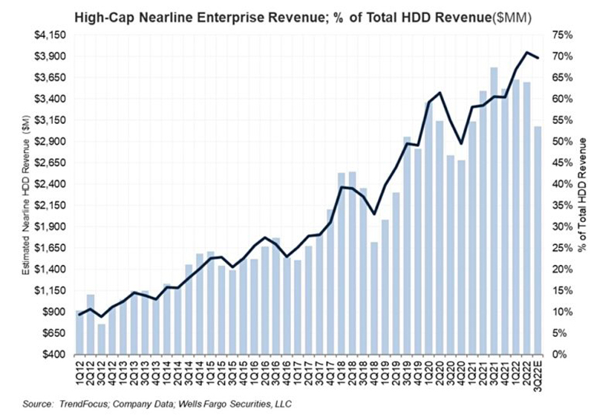Click the 1Q14 x-axis label

[x=166, y=371]
